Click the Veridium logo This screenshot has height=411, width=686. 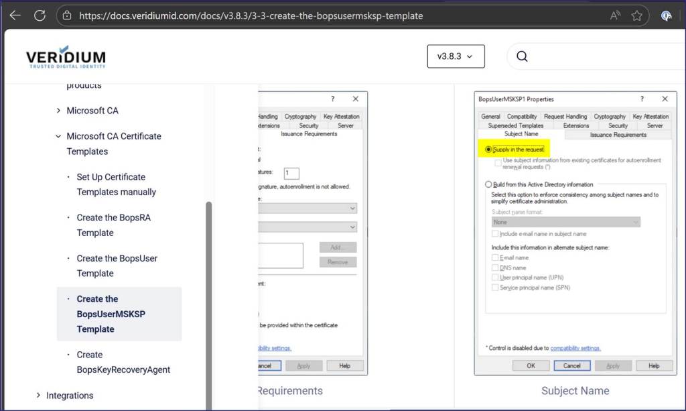point(66,57)
